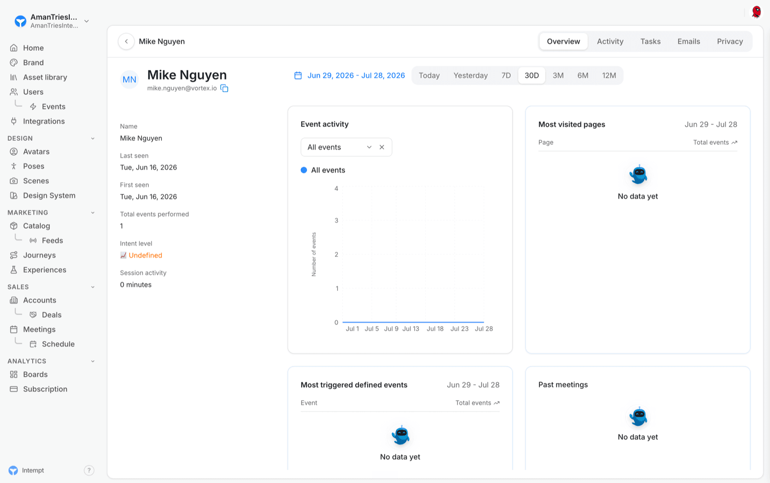Image resolution: width=770 pixels, height=483 pixels.
Task: Sort Most visited pages by Total events
Action: (x=715, y=142)
